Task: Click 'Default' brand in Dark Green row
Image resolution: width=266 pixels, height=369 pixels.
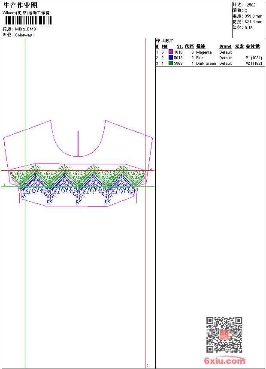Action: pyautogui.click(x=226, y=64)
